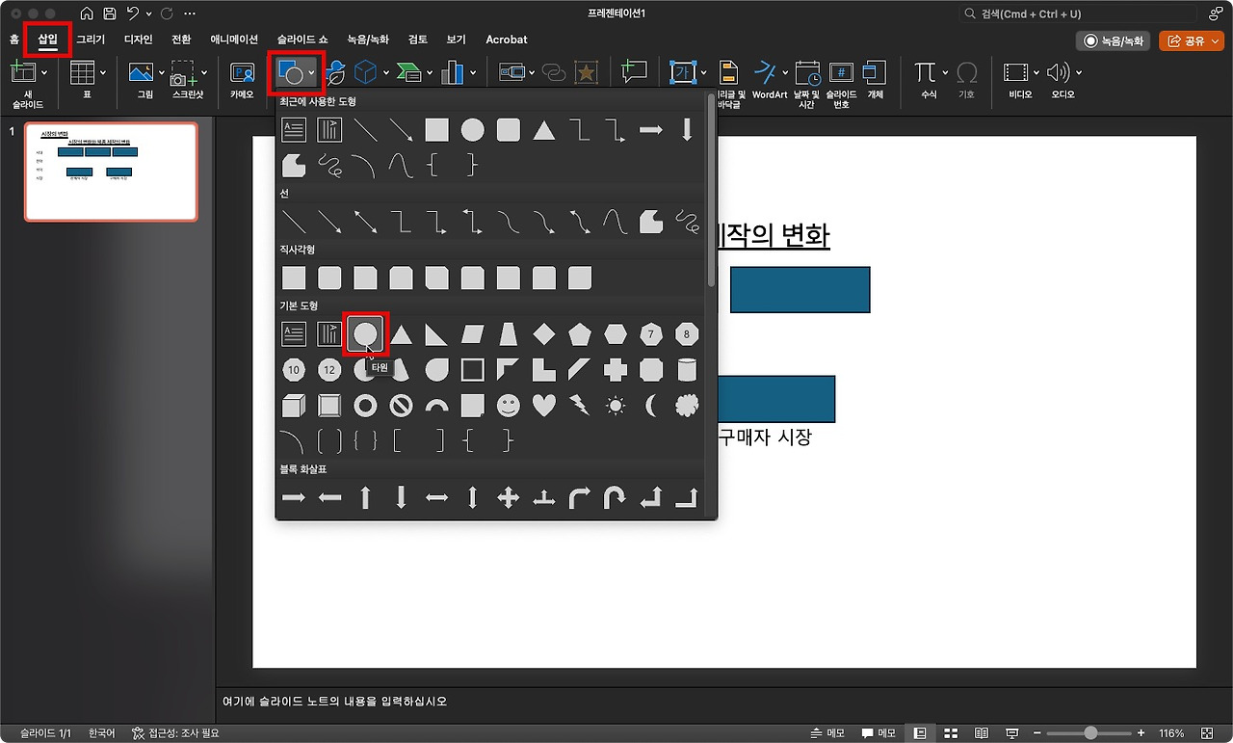This screenshot has width=1233, height=743.
Task: Select the left block arrow in 블록 화살표
Action: click(329, 497)
